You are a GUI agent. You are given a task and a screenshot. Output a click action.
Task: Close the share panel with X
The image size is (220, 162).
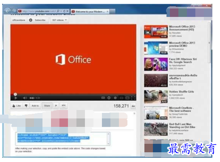[x=134, y=113]
